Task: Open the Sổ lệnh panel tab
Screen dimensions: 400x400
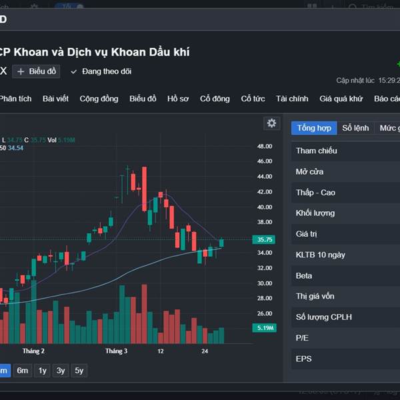Action: tap(355, 128)
